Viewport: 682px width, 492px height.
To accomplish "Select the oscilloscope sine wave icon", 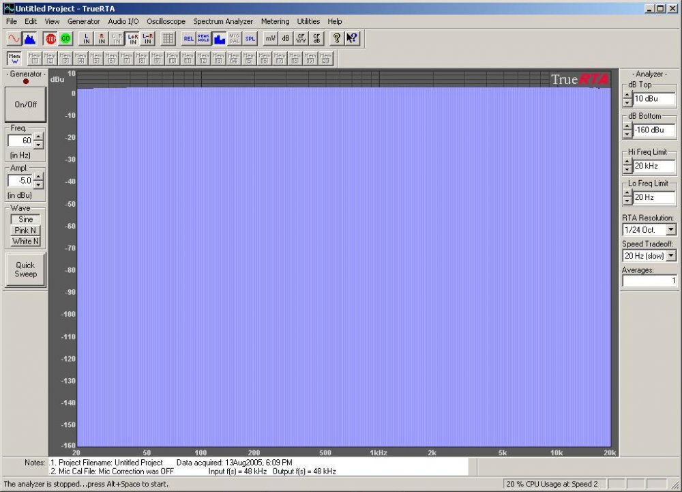I will click(14, 39).
